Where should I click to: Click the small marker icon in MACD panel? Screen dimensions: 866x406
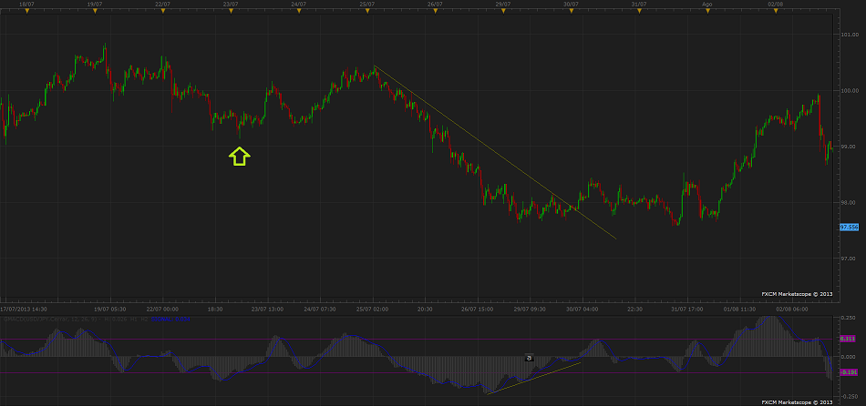[x=529, y=358]
